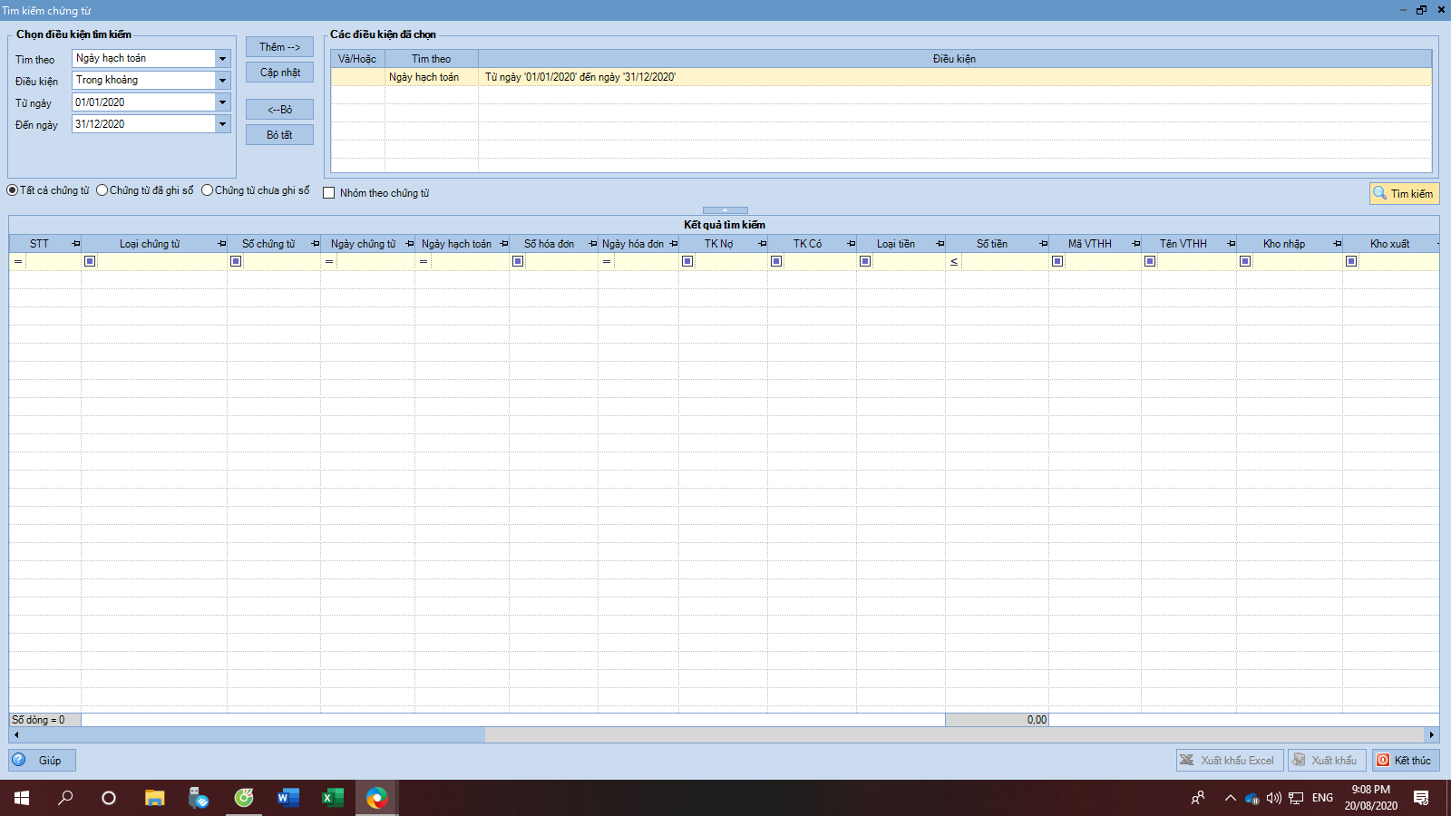
Task: Select Tất cả chứng từ radio option
Action: pos(13,190)
